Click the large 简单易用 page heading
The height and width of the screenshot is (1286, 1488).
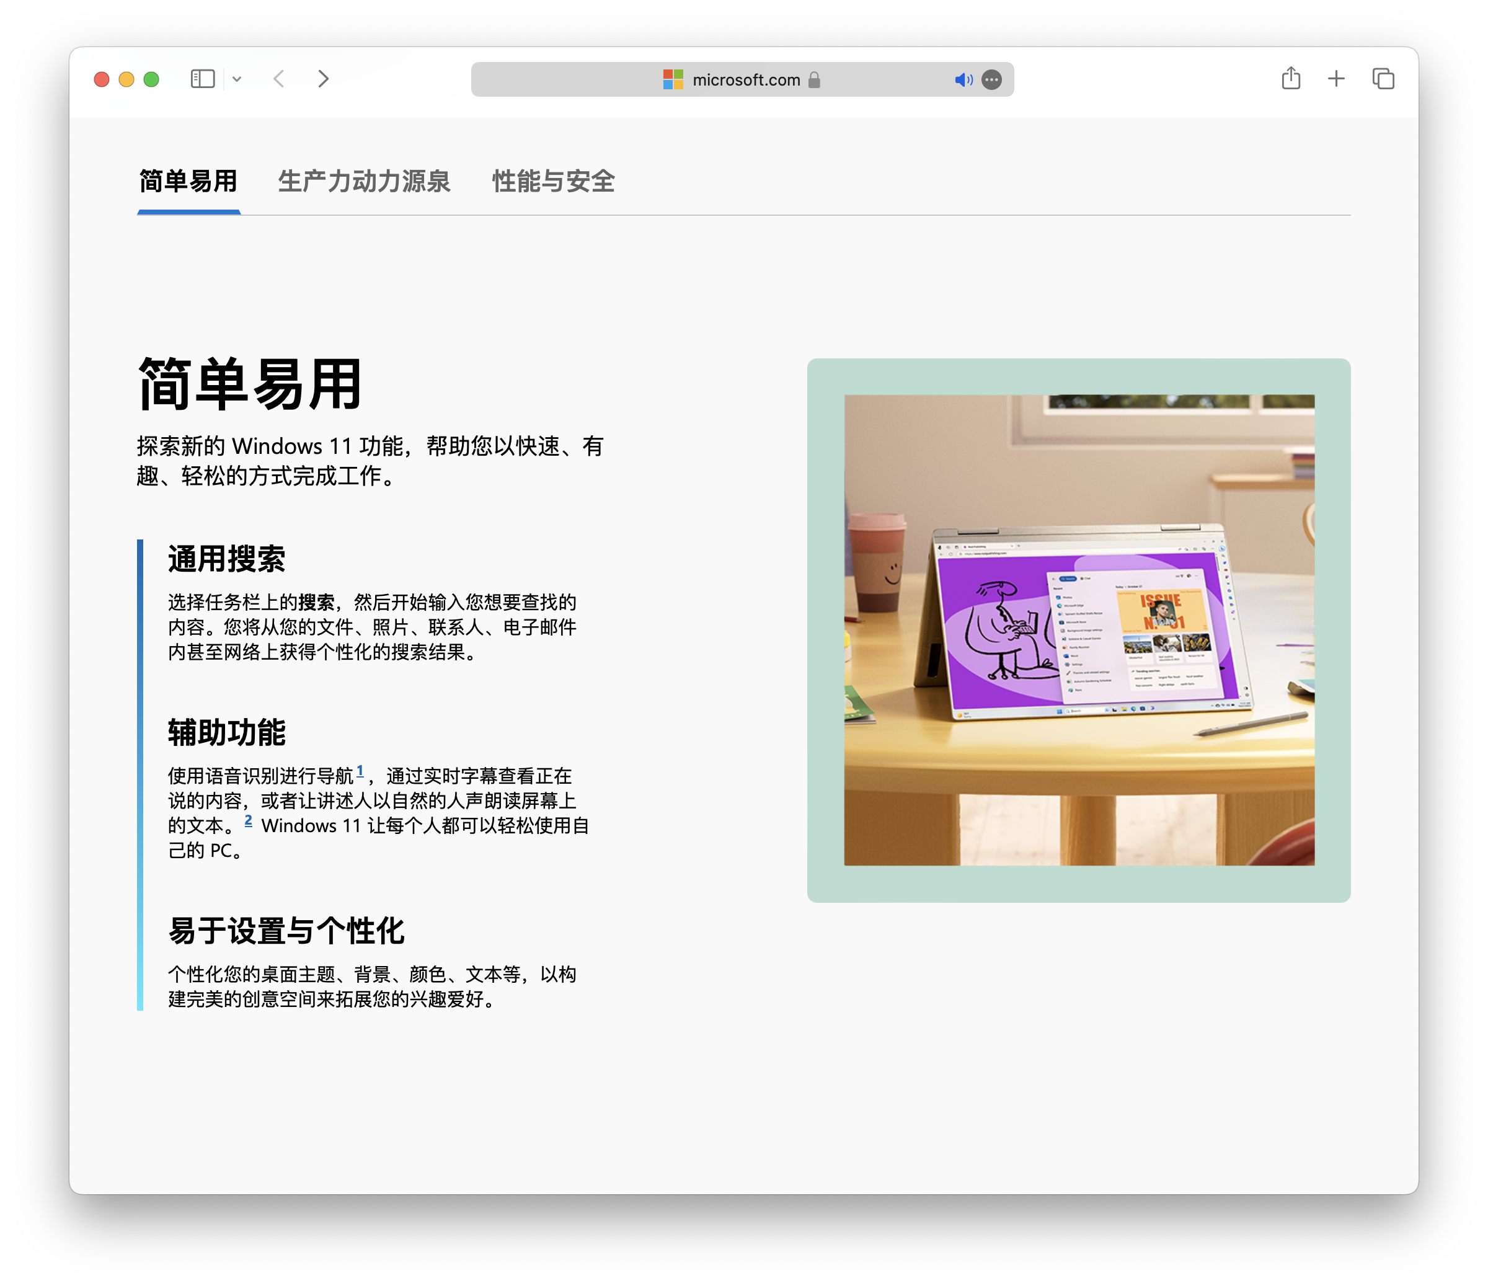click(250, 385)
